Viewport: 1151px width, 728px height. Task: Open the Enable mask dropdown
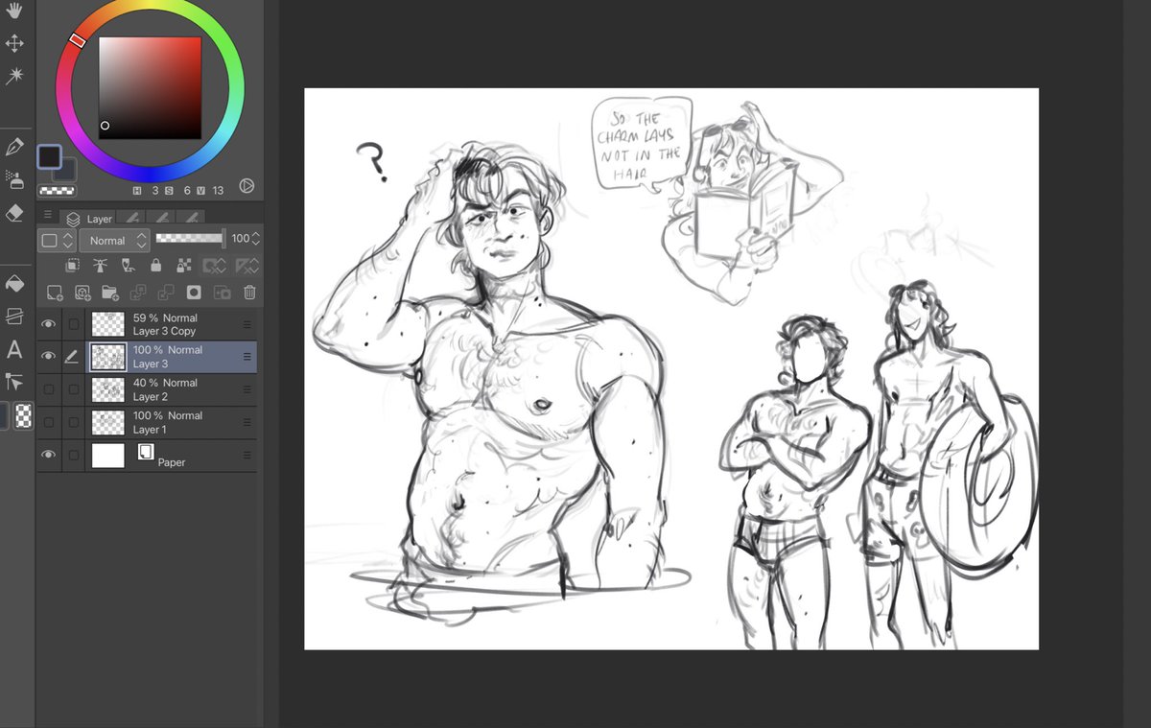216,266
